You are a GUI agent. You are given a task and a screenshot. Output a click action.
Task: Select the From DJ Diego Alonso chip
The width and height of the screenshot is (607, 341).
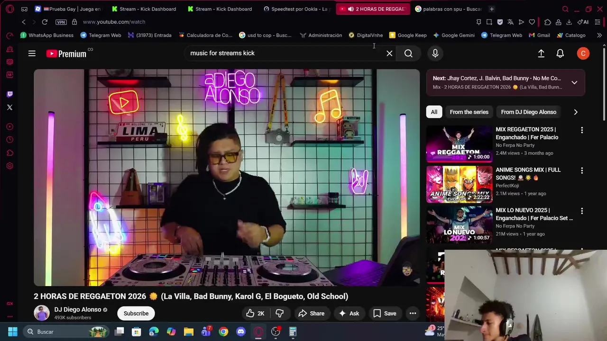click(529, 112)
